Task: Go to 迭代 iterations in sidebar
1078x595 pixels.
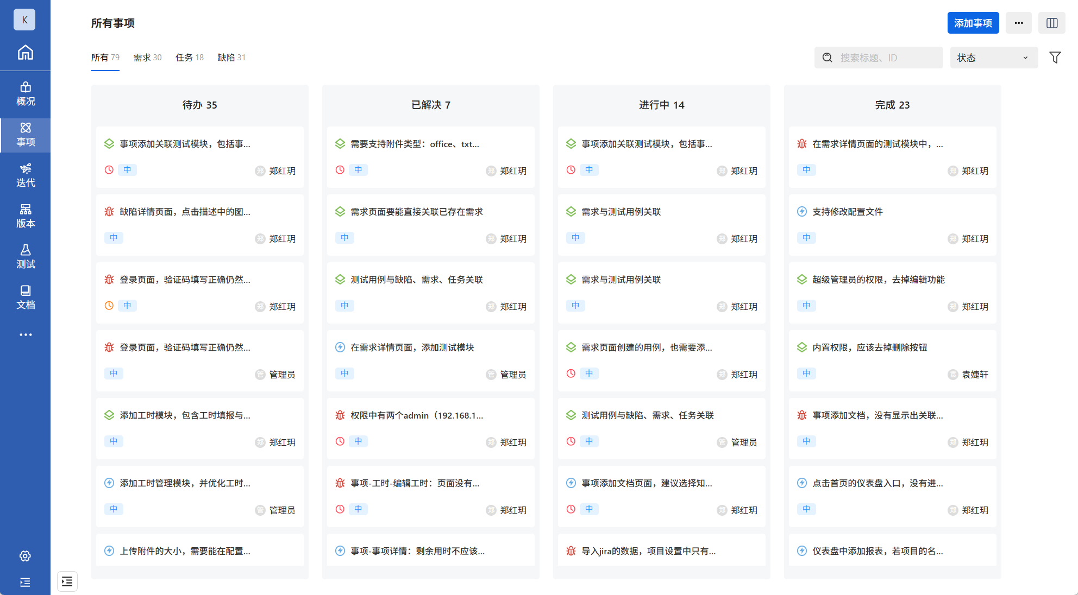Action: click(x=25, y=175)
